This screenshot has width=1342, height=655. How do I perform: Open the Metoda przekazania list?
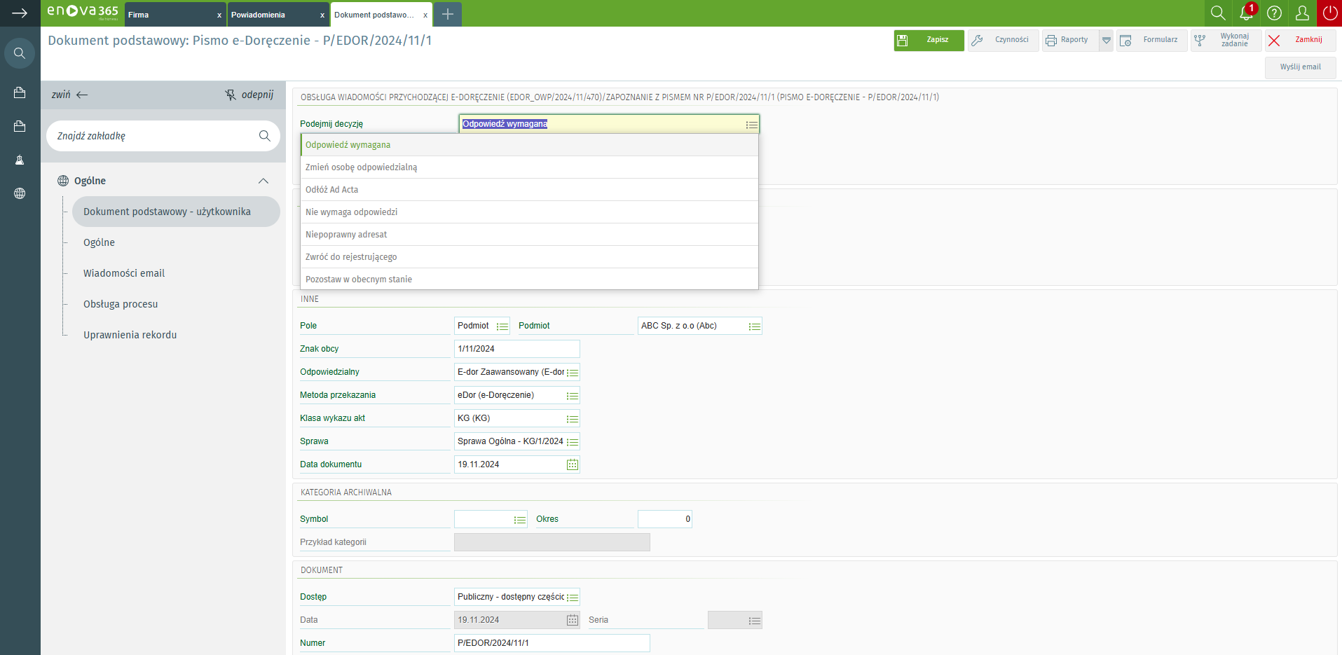pos(573,396)
